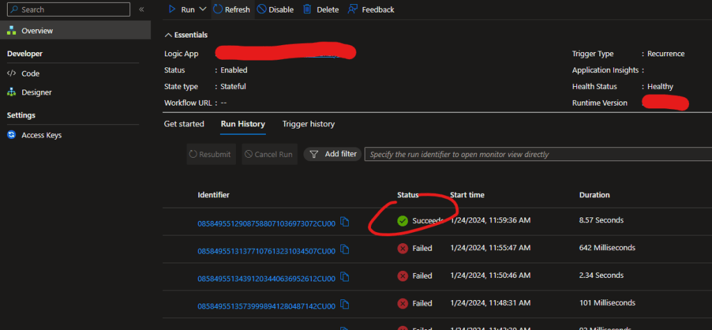Click the Disable workflow icon
The height and width of the screenshot is (330, 712).
click(261, 10)
